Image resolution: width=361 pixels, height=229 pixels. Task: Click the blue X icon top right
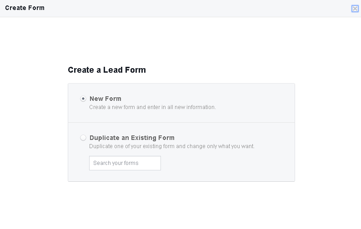tap(355, 9)
